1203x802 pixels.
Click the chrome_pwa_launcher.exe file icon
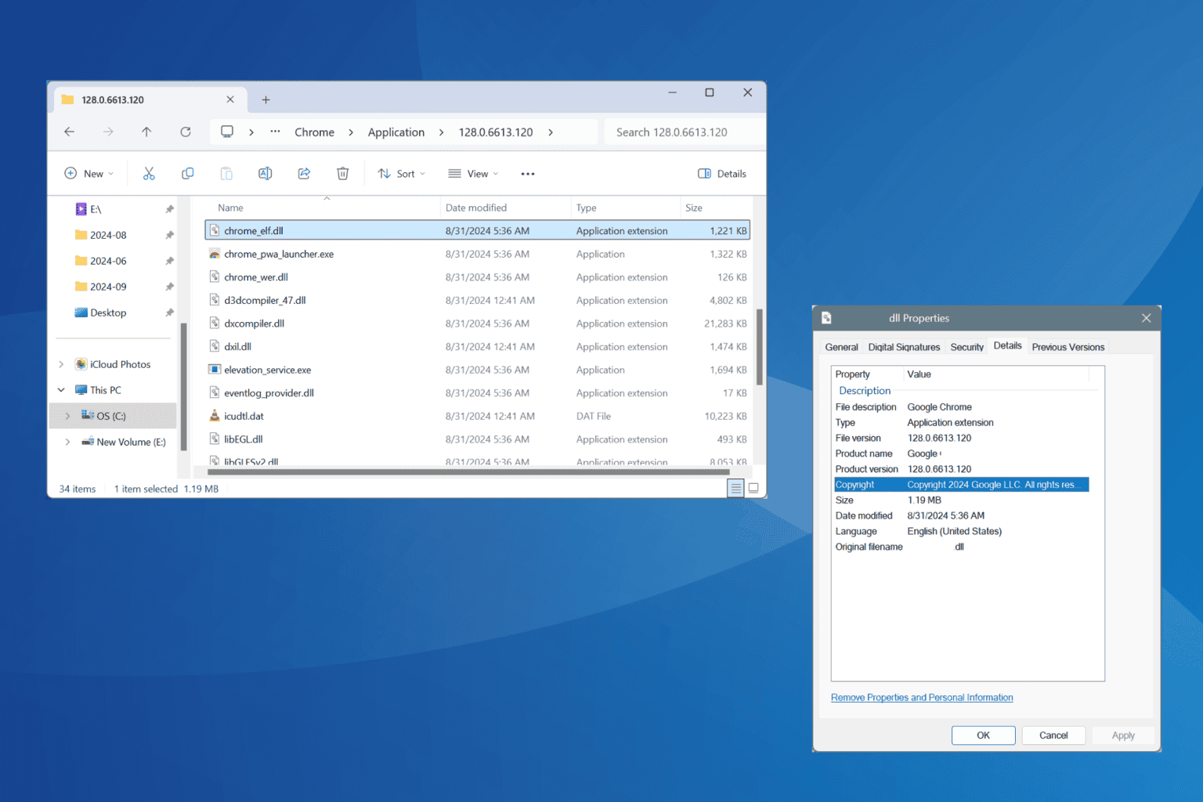[x=215, y=254]
